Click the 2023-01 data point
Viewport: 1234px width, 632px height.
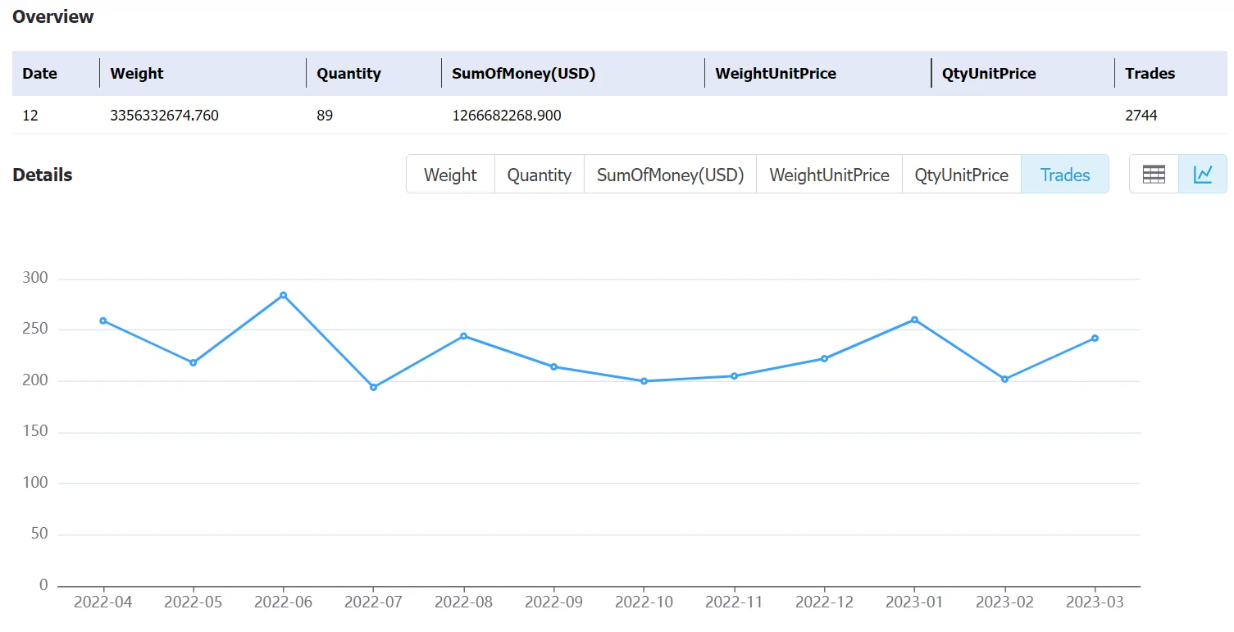tap(915, 320)
